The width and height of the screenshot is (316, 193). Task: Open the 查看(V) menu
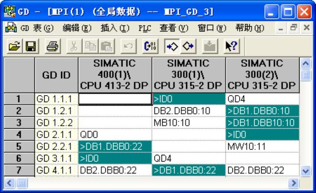point(174,28)
